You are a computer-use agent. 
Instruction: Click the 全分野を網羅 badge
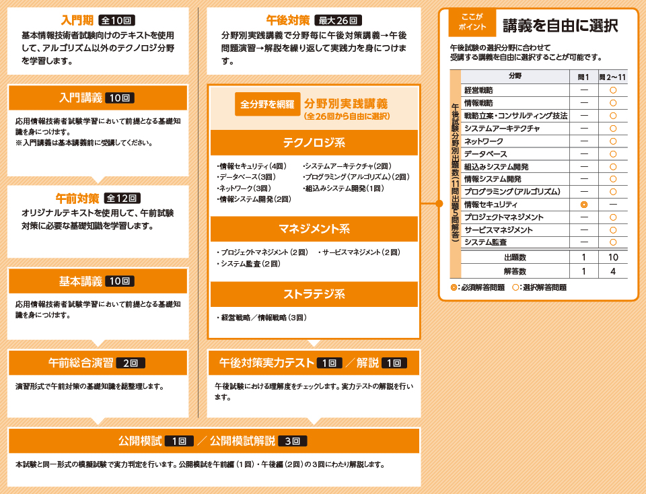point(267,104)
